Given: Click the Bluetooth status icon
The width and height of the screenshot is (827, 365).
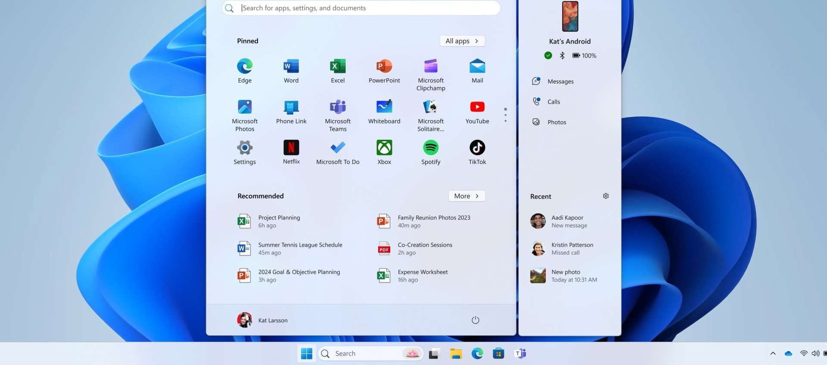Looking at the screenshot, I should coord(562,55).
